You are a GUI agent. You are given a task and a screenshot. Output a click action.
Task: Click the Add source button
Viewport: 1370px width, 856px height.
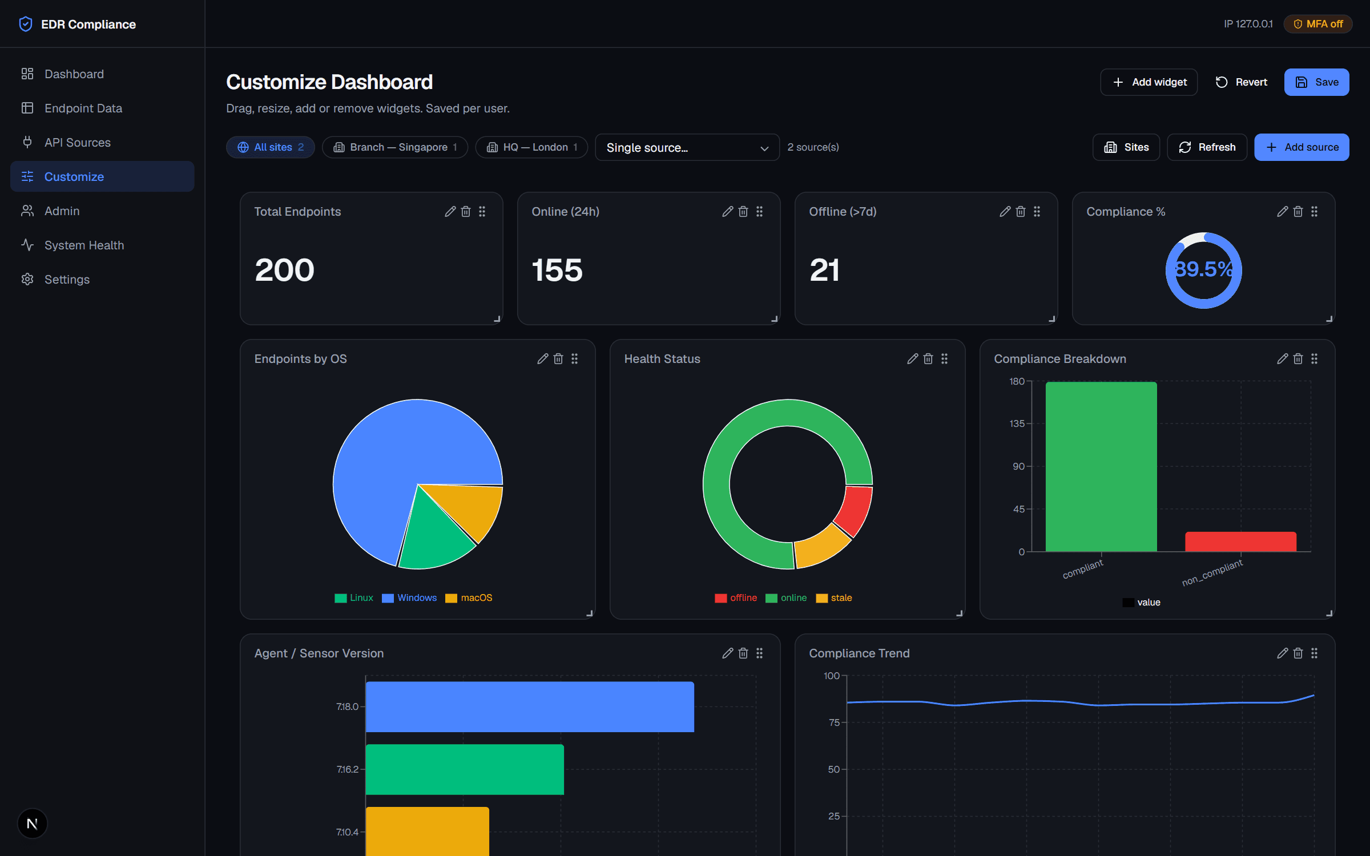coord(1301,147)
